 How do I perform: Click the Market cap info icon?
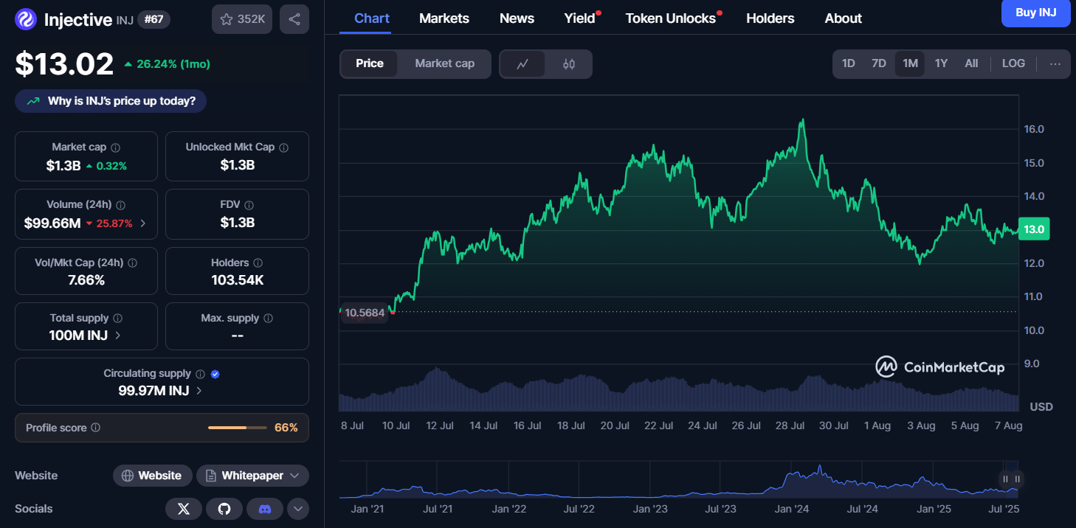coord(116,147)
